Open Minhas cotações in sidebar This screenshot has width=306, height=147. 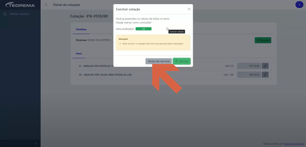click(19, 14)
